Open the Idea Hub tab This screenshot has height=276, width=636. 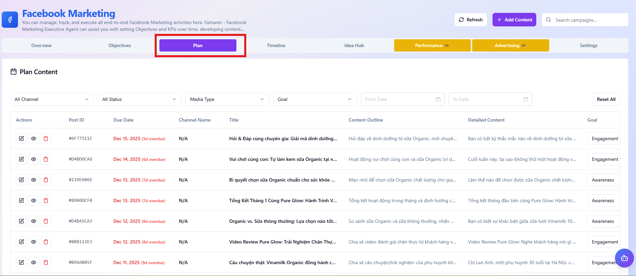354,45
